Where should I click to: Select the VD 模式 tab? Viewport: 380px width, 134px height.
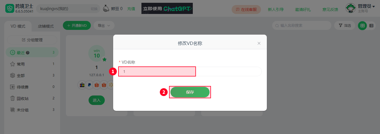[18, 26]
